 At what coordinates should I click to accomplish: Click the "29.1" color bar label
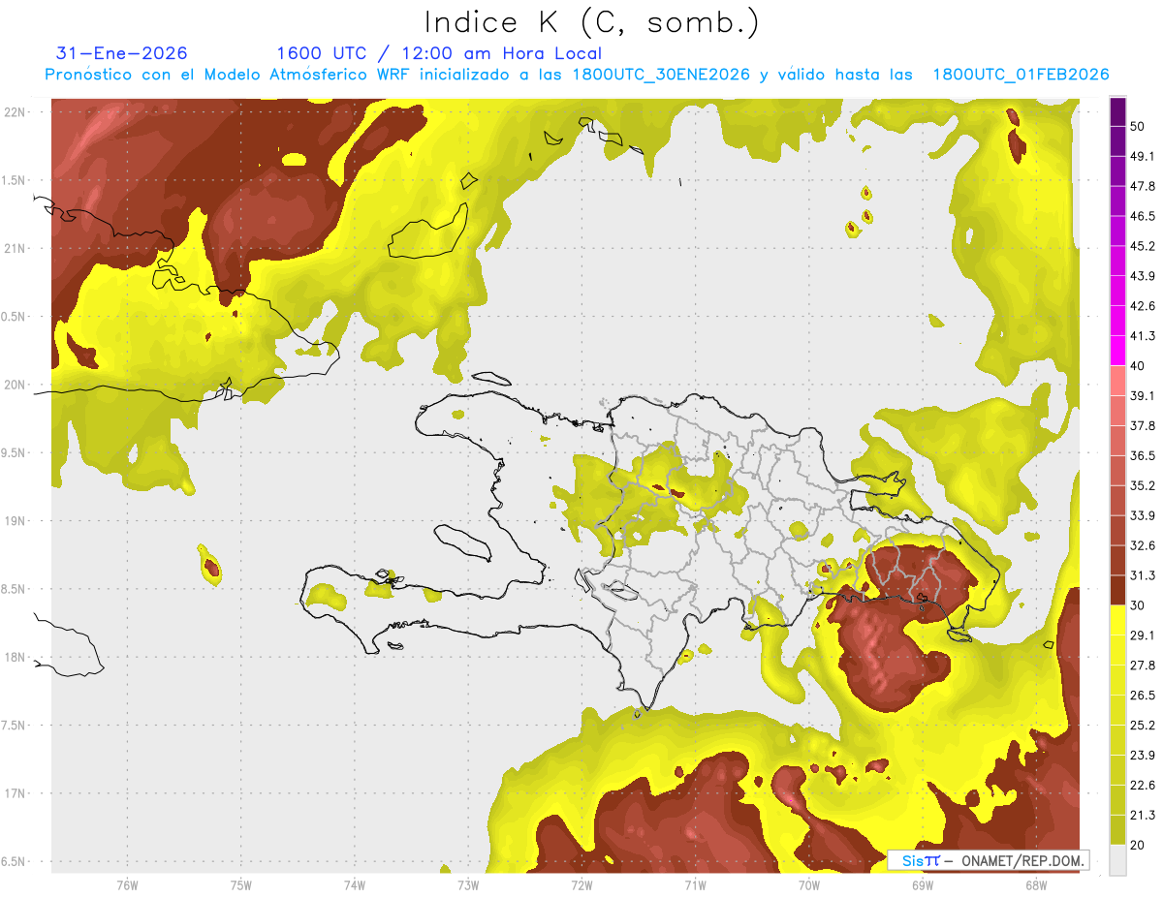[x=1142, y=635]
